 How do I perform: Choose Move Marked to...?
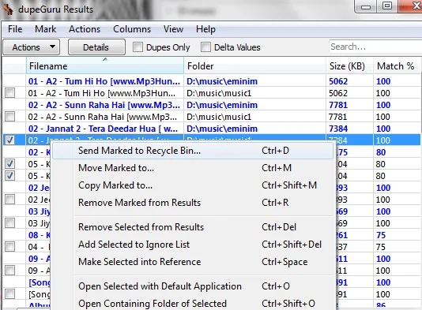point(193,168)
